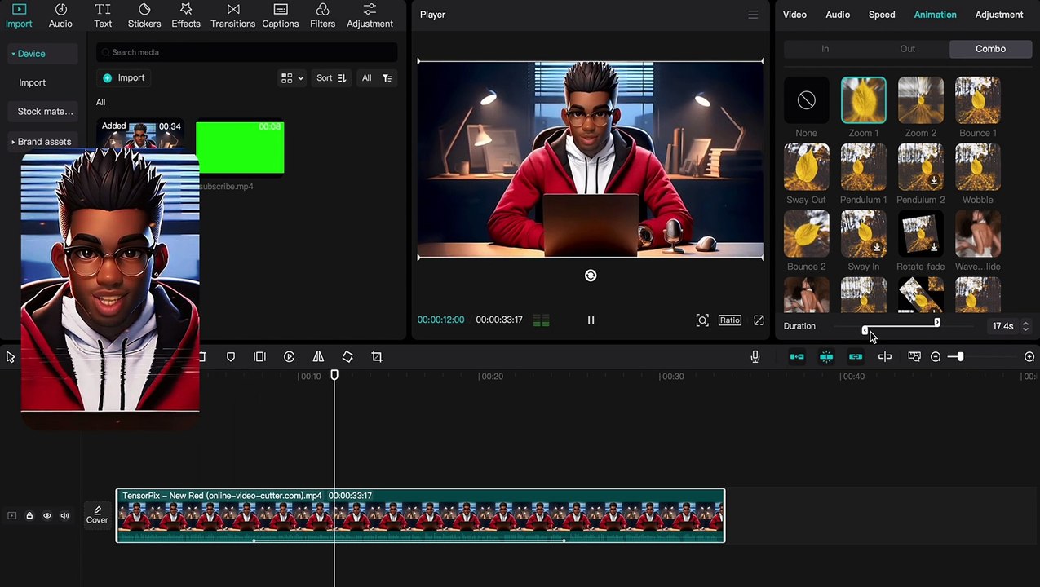This screenshot has height=587, width=1040.
Task: Add a marker with the shield icon
Action: (x=231, y=357)
